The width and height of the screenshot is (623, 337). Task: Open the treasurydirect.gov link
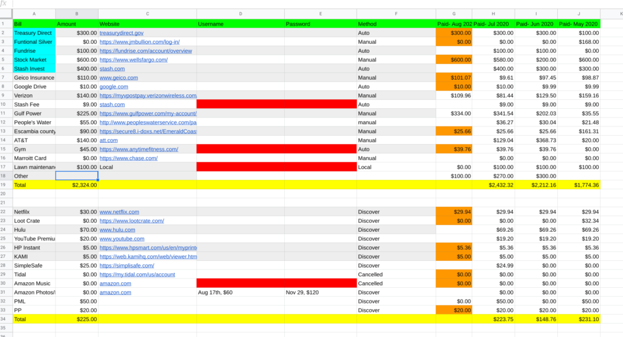[x=121, y=33]
